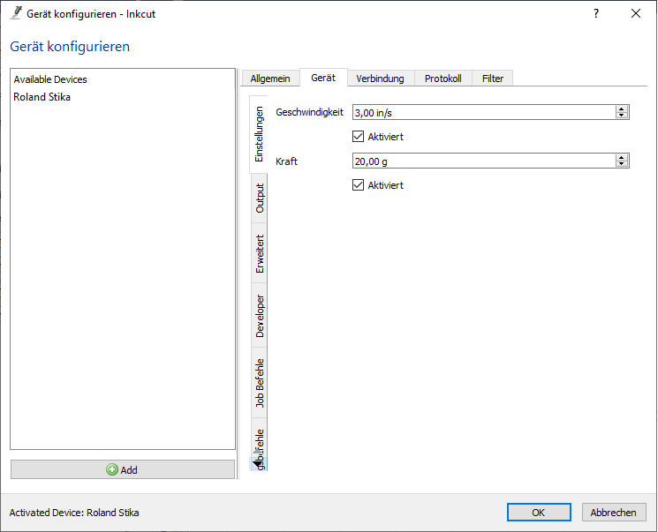The image size is (658, 532).
Task: Go to the Protokoll tab
Action: point(442,79)
